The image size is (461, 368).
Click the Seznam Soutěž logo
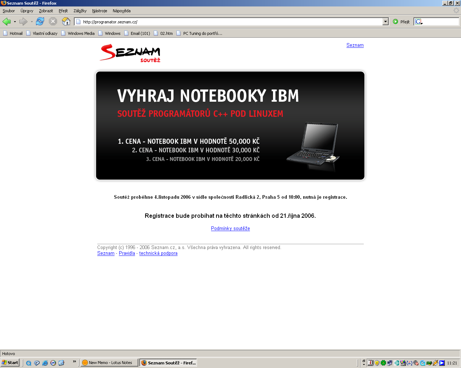coord(130,53)
